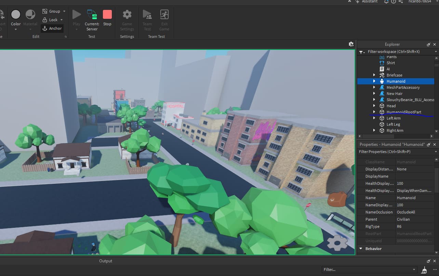Expand the Humanoid item in Explorer

tap(374, 81)
